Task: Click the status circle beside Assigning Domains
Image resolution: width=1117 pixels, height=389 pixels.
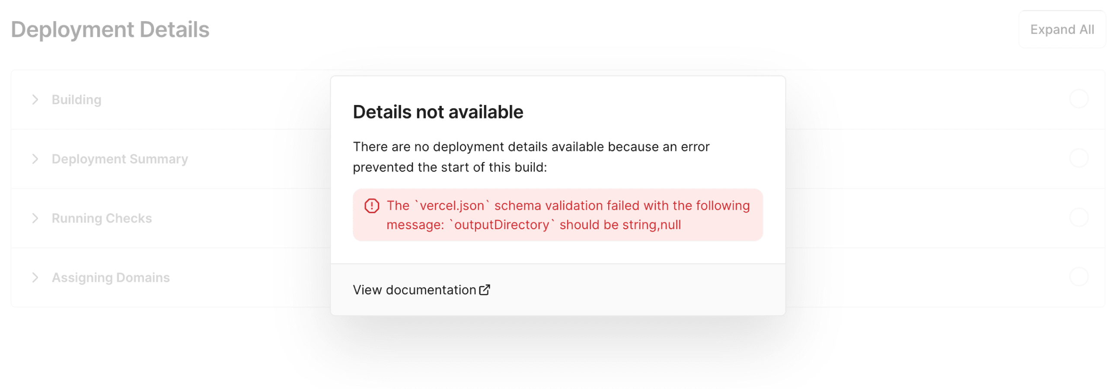Action: [x=1079, y=277]
